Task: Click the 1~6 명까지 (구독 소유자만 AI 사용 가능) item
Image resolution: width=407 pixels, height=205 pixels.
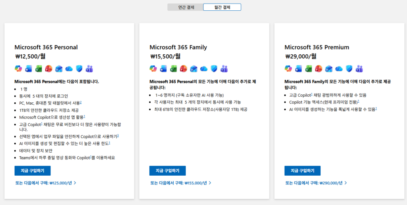Action: [x=190, y=95]
